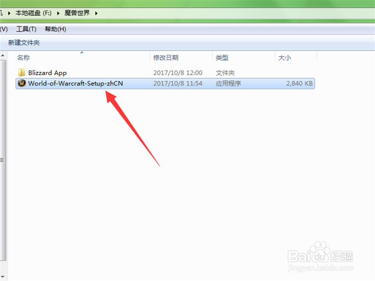Click the date 2017/10/8 12:00

pos(178,73)
